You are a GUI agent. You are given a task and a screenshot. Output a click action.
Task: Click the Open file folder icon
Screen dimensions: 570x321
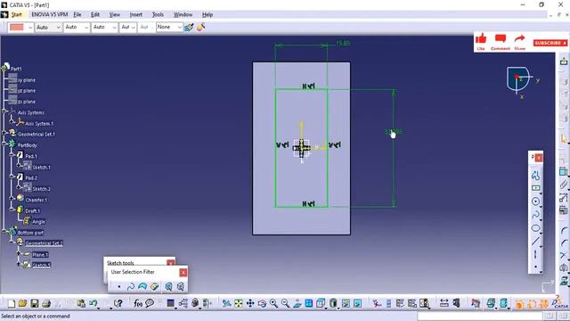[23, 303]
